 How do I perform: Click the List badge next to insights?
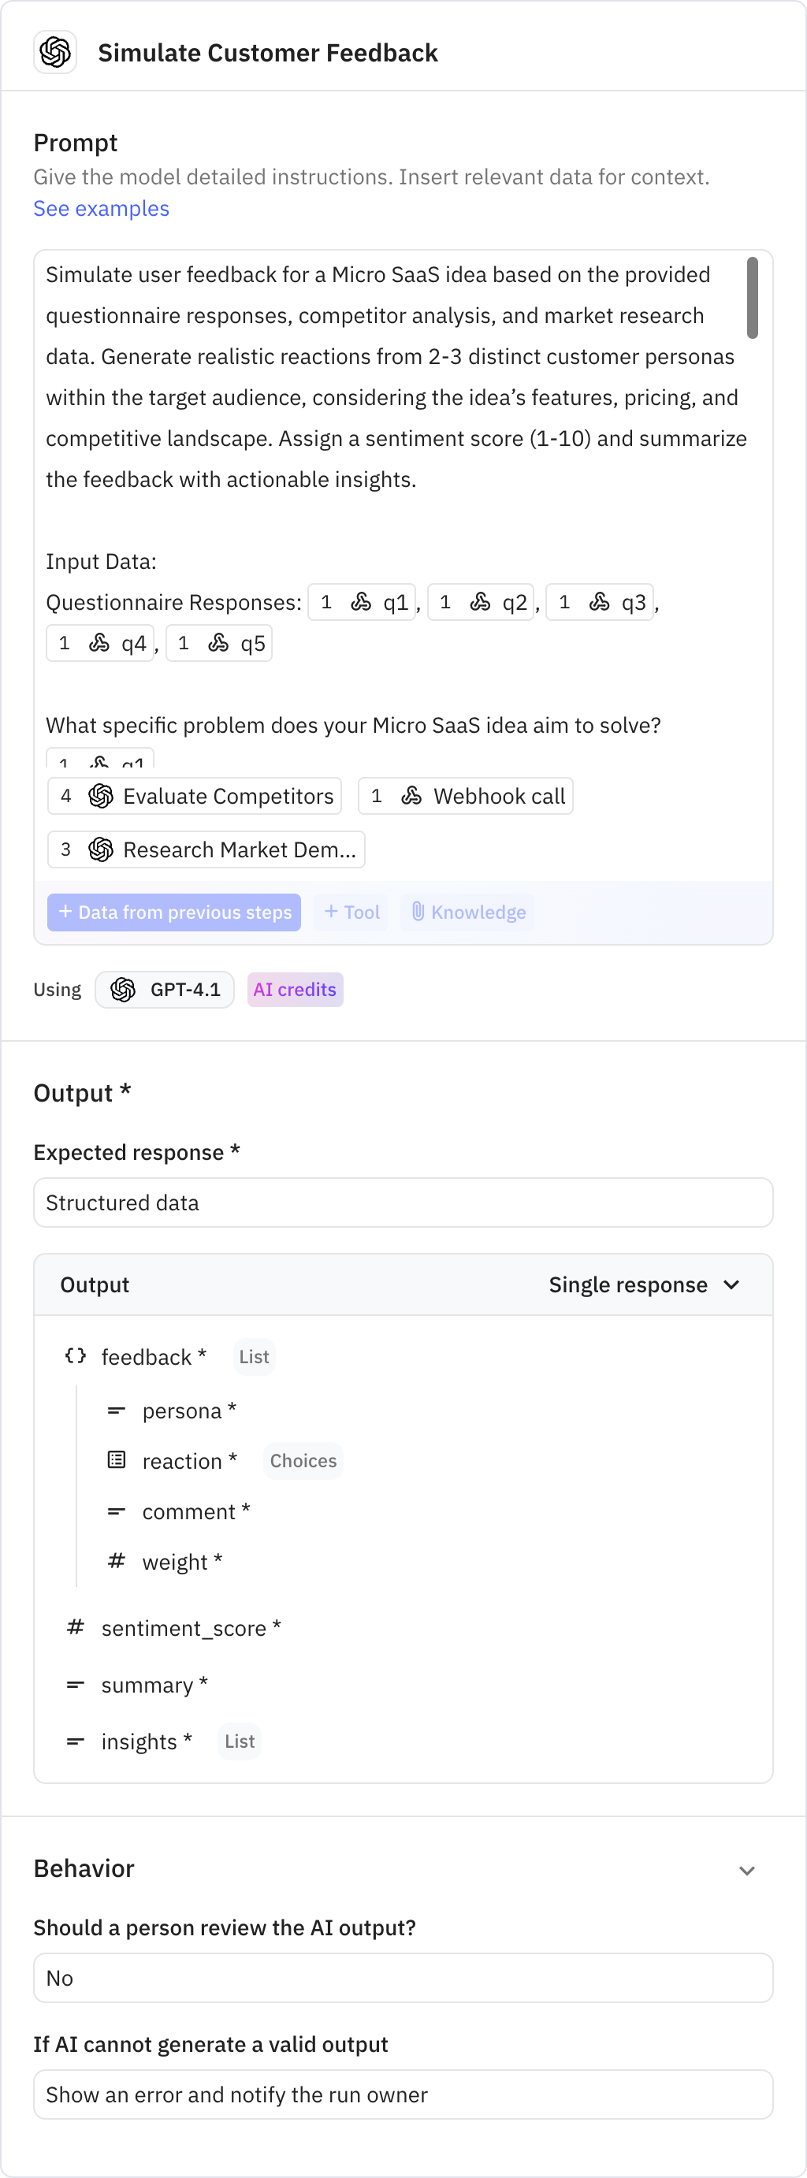pyautogui.click(x=239, y=1741)
